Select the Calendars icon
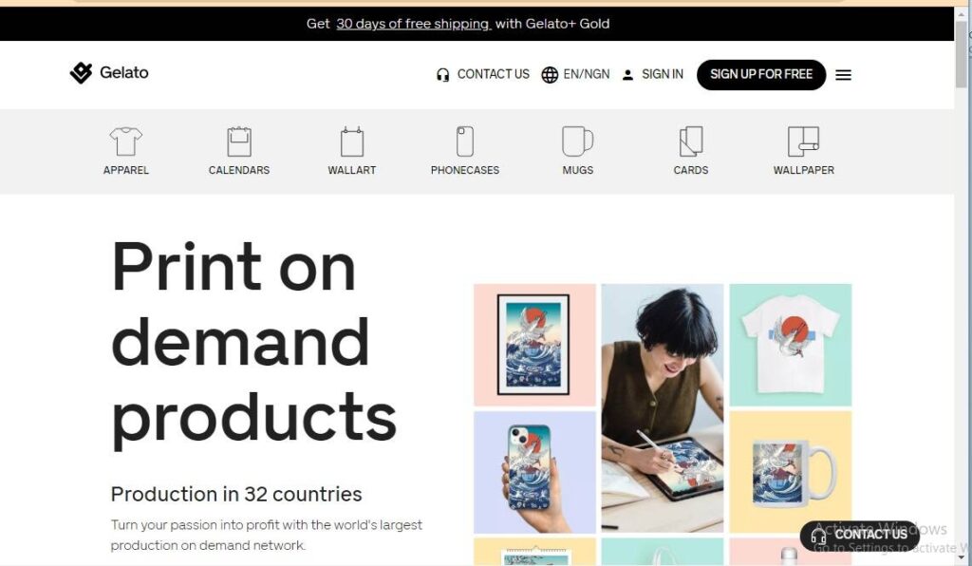 tap(238, 141)
